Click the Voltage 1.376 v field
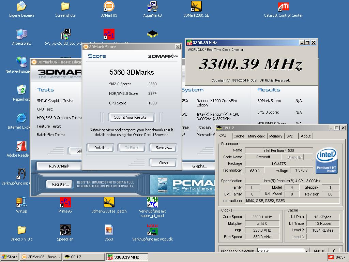Image resolution: width=349 pixels, height=262 pixels. (x=301, y=170)
